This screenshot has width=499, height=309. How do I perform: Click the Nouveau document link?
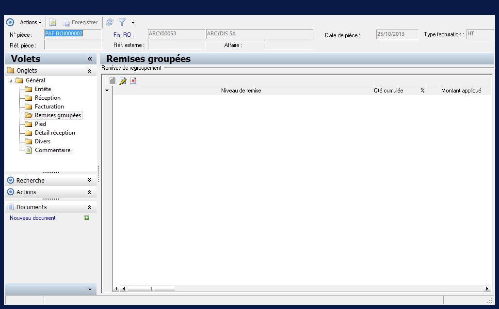[x=32, y=218]
